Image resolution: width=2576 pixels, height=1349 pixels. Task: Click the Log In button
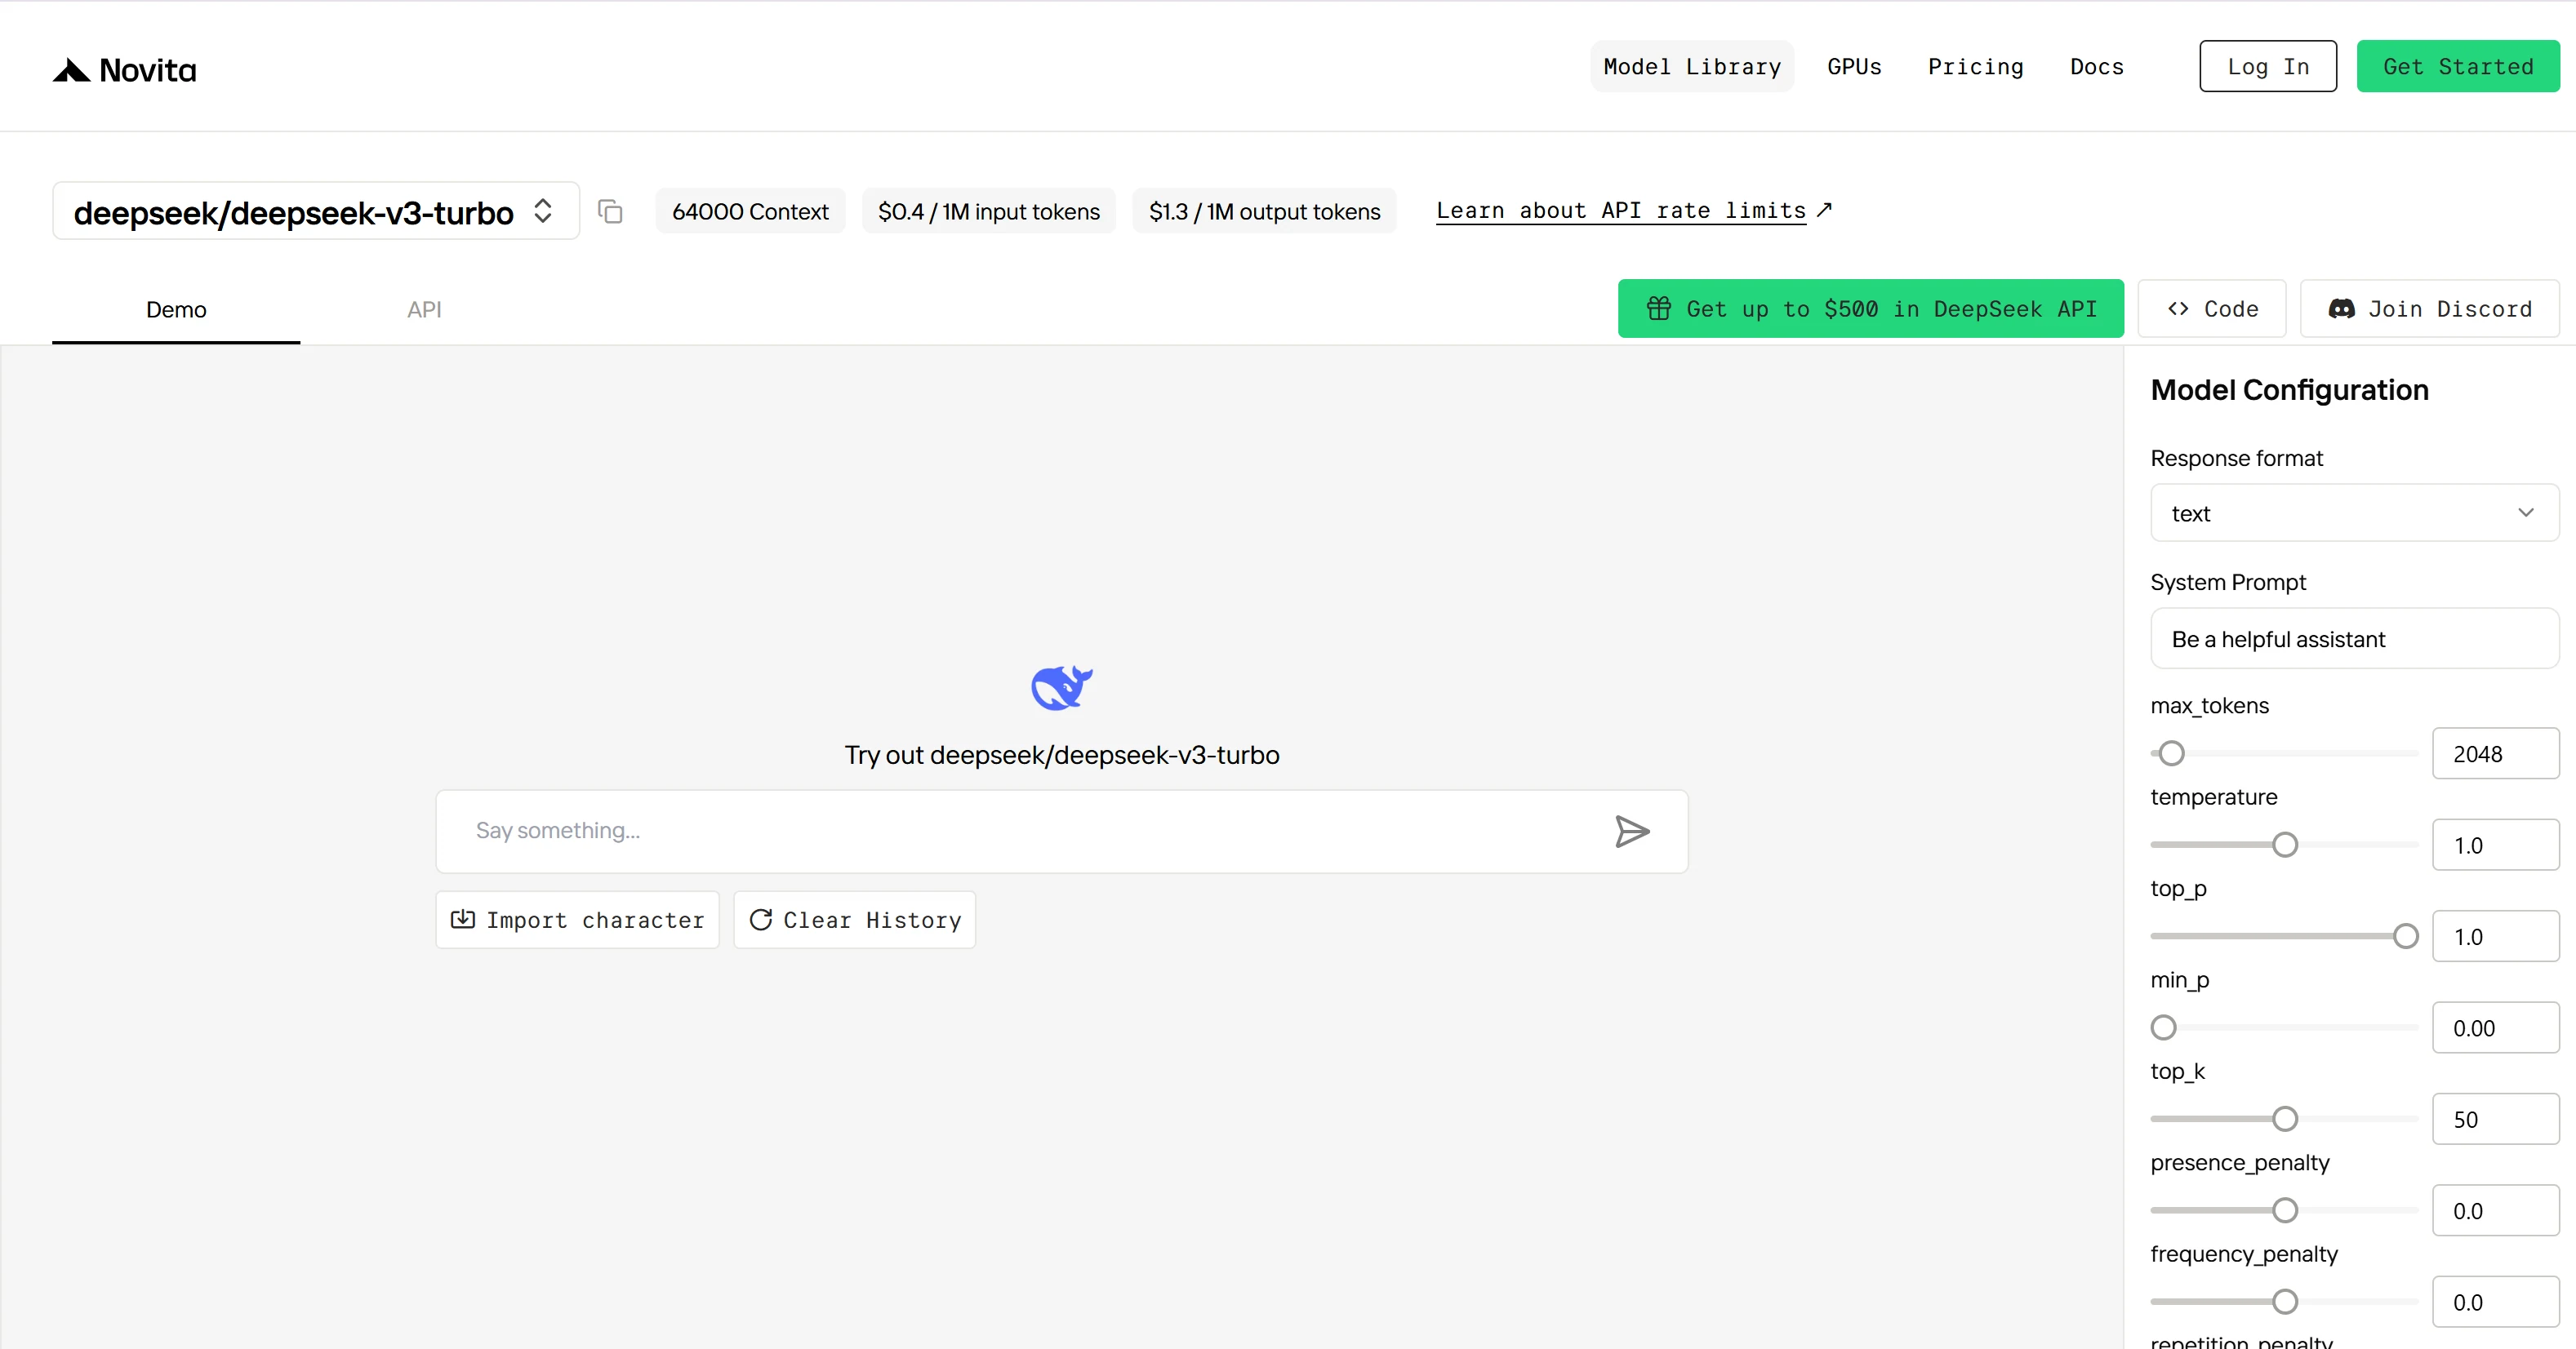(x=2268, y=66)
